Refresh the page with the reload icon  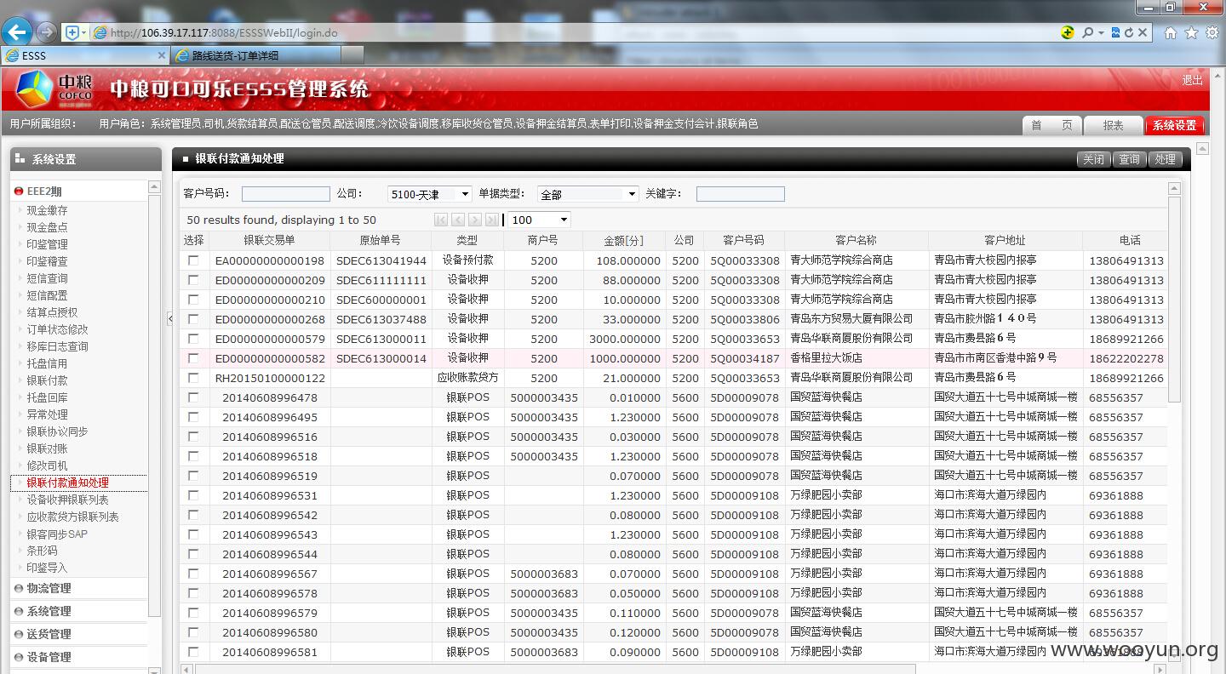[x=1129, y=32]
